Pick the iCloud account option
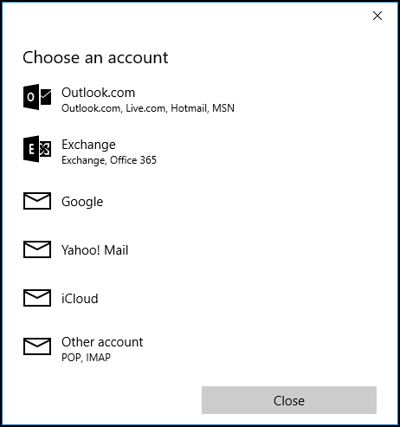 [x=200, y=298]
